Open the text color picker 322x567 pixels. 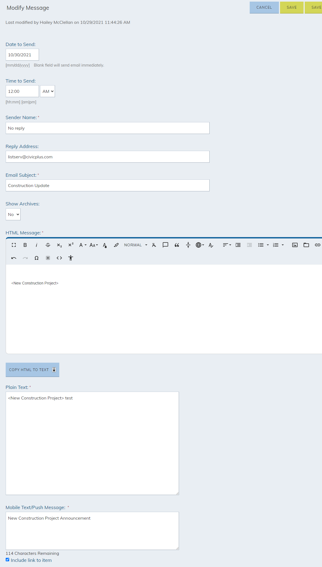coord(105,245)
